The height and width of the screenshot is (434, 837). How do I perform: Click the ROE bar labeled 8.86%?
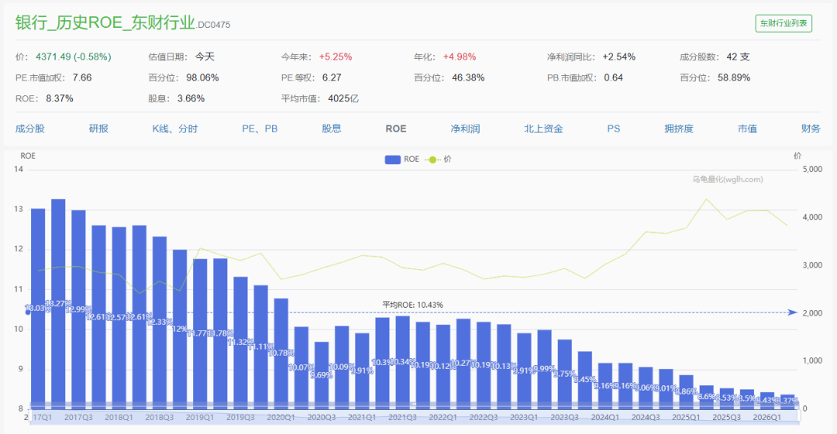tap(687, 392)
